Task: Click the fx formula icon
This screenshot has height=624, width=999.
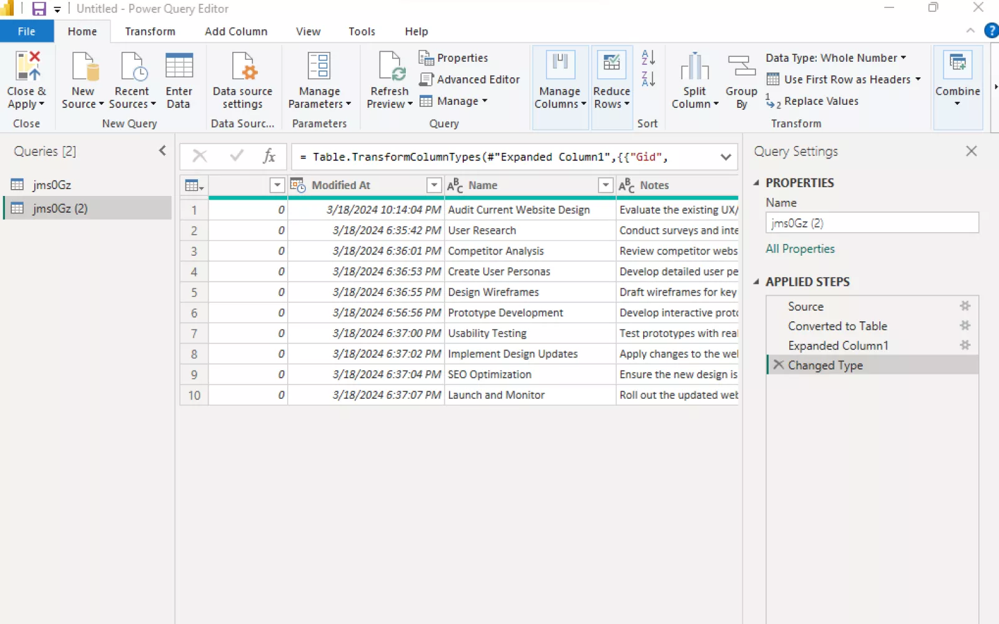Action: click(x=269, y=156)
